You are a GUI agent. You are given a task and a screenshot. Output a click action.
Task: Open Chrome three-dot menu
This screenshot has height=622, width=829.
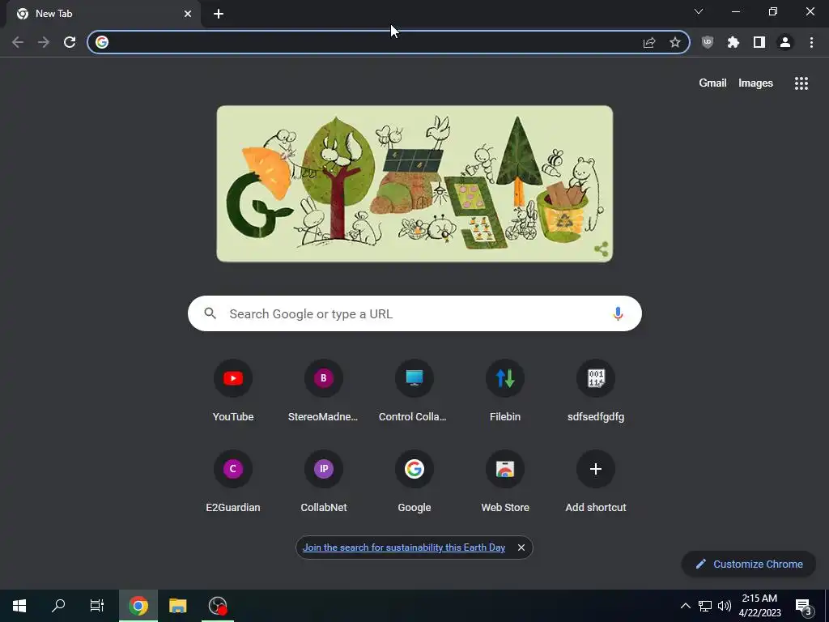point(811,42)
